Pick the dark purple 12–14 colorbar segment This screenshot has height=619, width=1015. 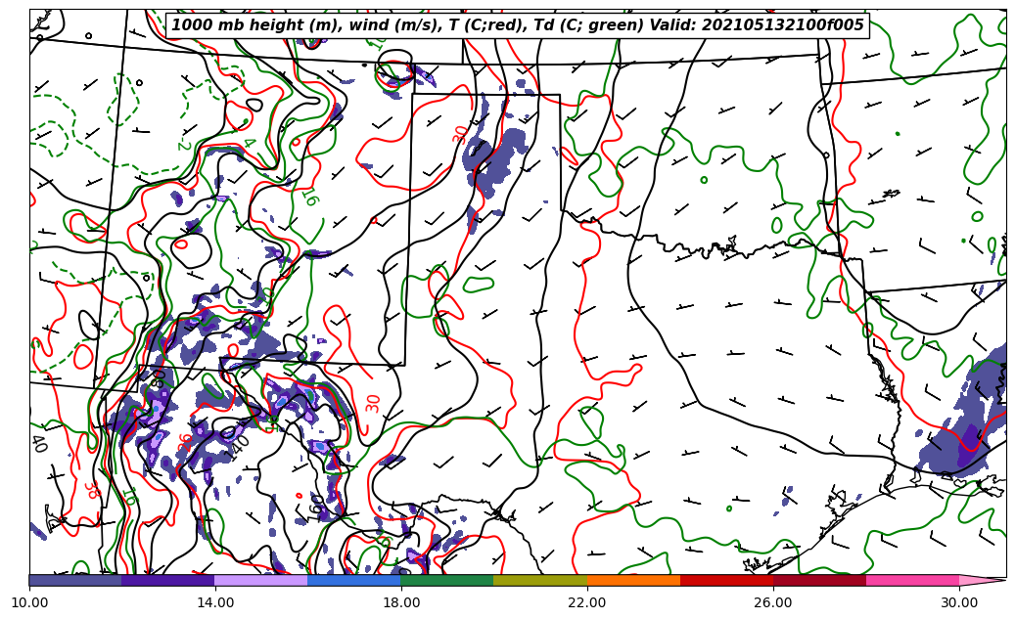click(168, 580)
